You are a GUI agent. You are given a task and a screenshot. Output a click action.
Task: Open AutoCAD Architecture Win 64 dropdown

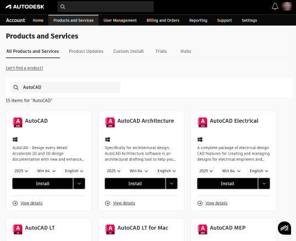tap(139, 171)
